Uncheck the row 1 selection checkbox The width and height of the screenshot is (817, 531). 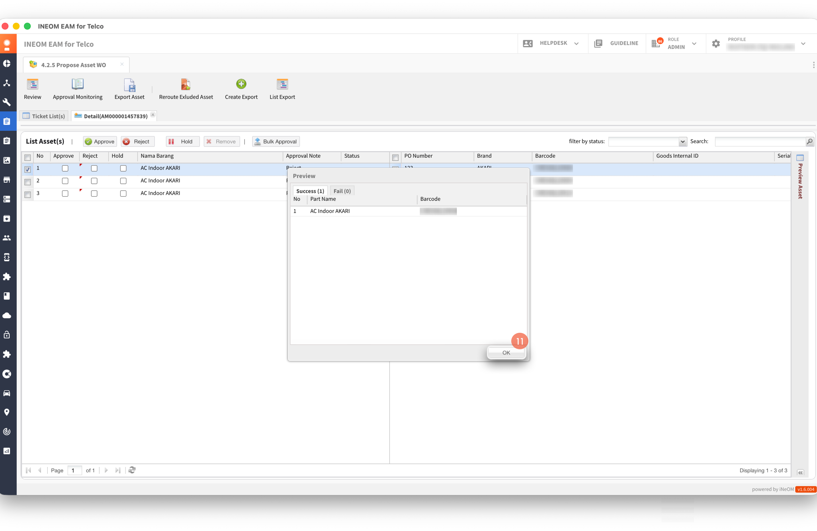[28, 169]
